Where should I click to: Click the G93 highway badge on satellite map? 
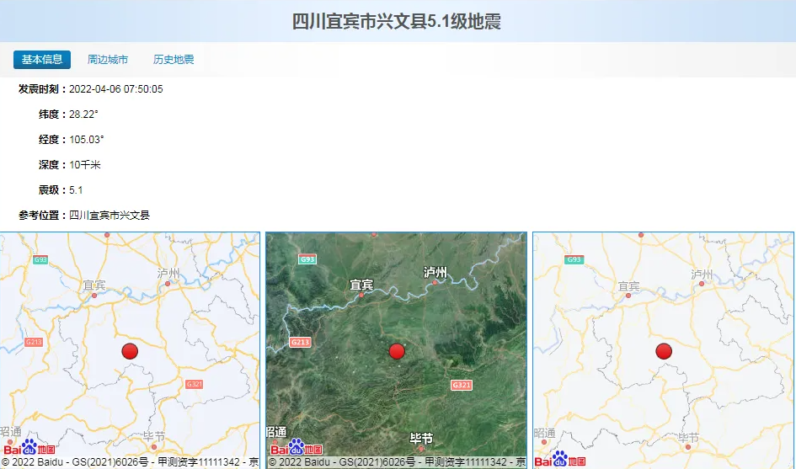307,259
